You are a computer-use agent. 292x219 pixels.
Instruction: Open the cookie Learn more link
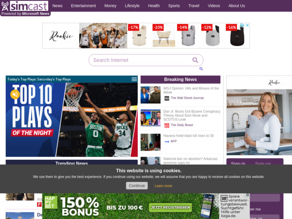click(x=164, y=186)
